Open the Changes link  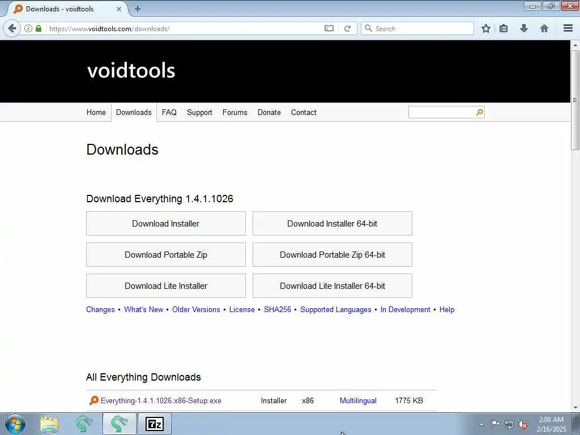[100, 310]
